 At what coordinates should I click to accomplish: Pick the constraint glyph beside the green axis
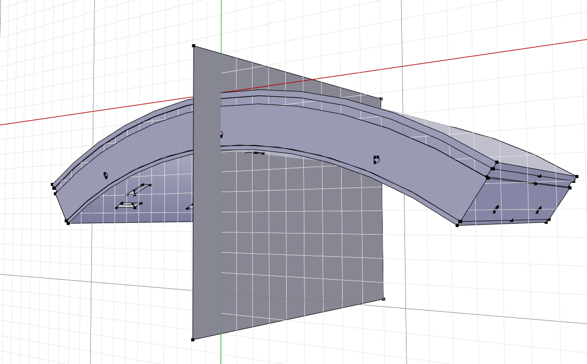point(221,135)
